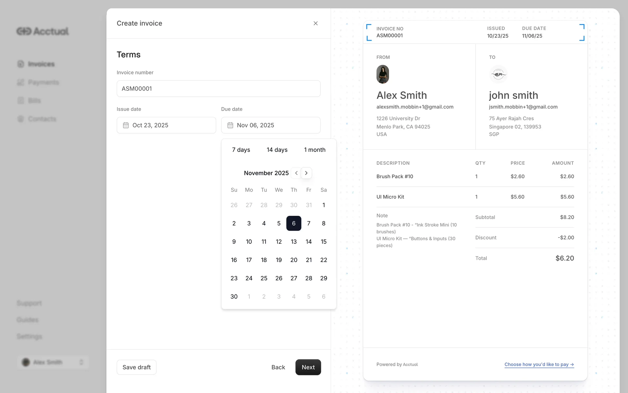The height and width of the screenshot is (393, 628).
Task: Close the Create invoice dialog
Action: point(315,23)
